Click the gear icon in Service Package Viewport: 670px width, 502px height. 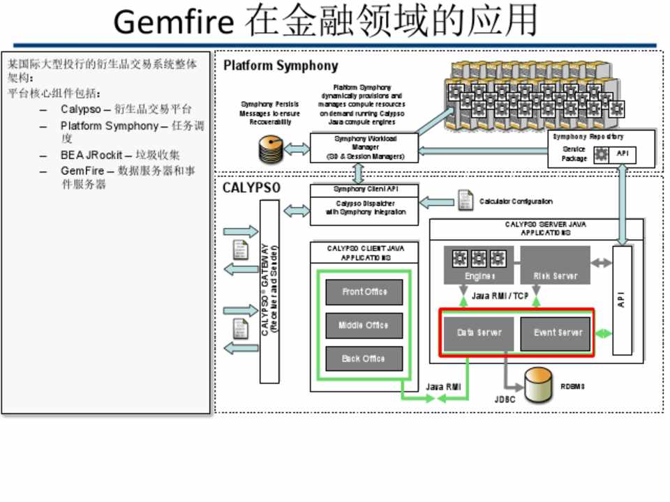601,155
